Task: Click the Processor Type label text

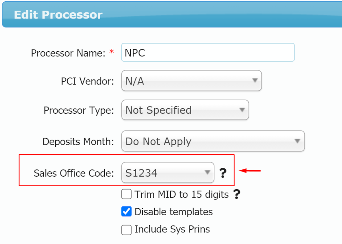Action: 79,111
